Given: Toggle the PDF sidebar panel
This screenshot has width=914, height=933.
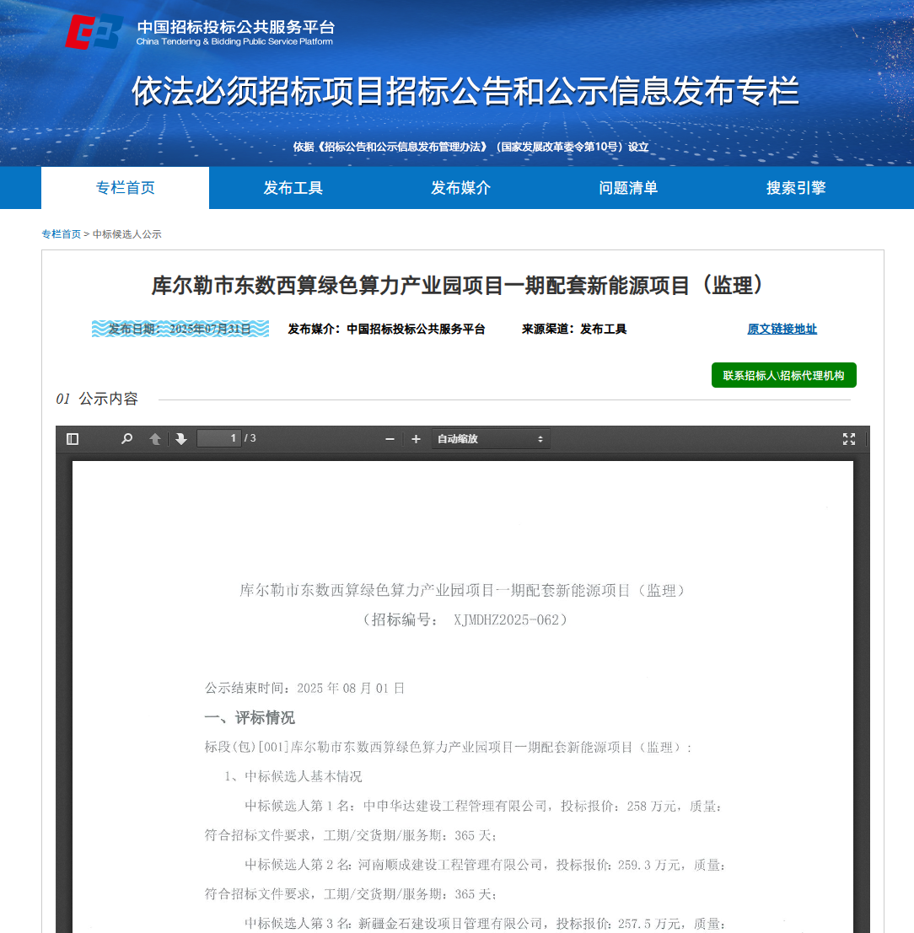Looking at the screenshot, I should pyautogui.click(x=73, y=439).
